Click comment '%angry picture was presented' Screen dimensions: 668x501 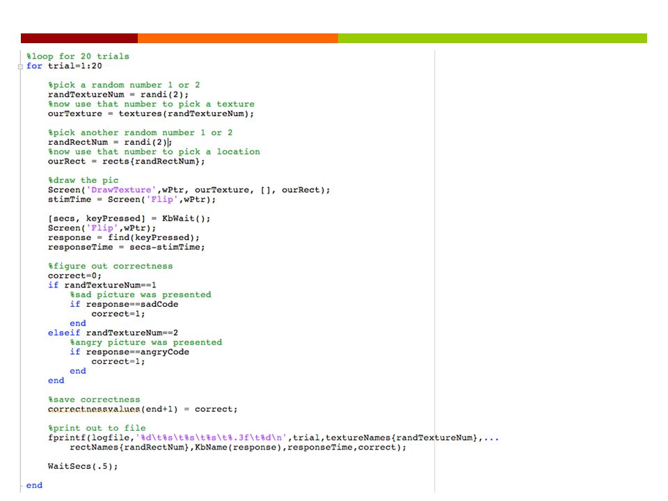(x=146, y=342)
